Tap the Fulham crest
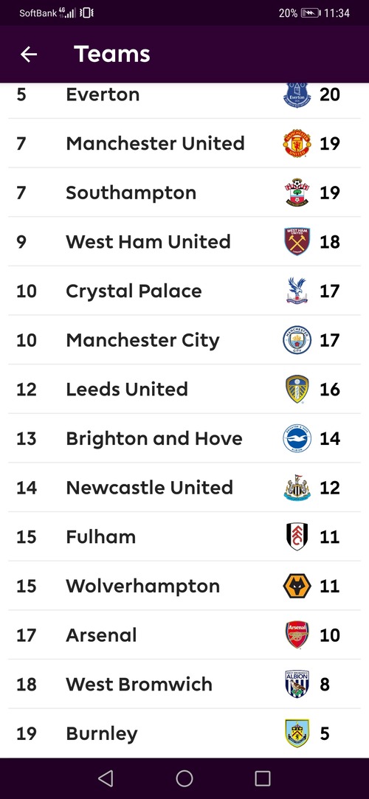Viewport: 369px width, 799px height. 297,536
